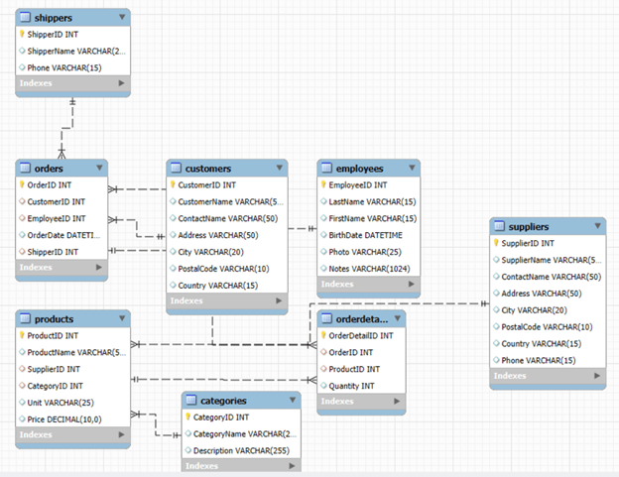
Task: Collapse the products table with its header arrow
Action: [x=122, y=318]
